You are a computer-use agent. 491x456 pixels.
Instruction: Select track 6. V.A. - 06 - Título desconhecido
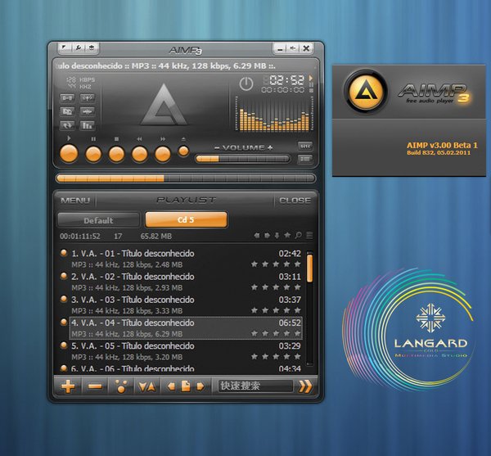pos(186,368)
